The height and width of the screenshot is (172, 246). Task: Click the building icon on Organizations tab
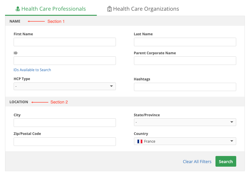(x=110, y=9)
